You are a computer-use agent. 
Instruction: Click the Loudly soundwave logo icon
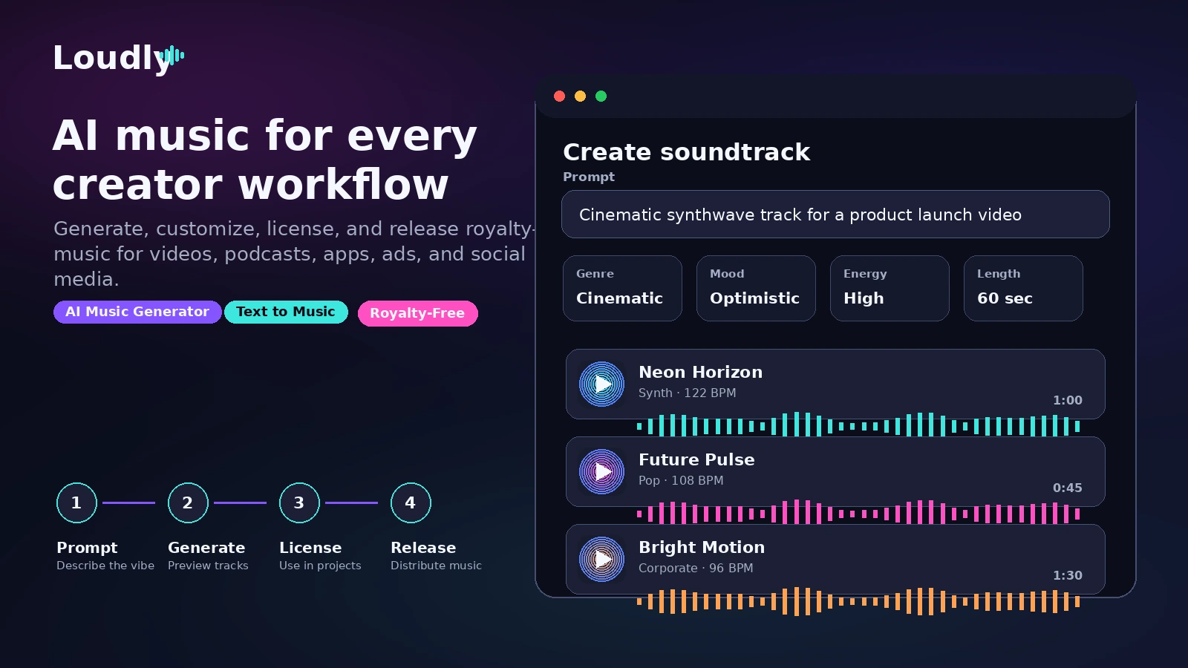pos(172,56)
